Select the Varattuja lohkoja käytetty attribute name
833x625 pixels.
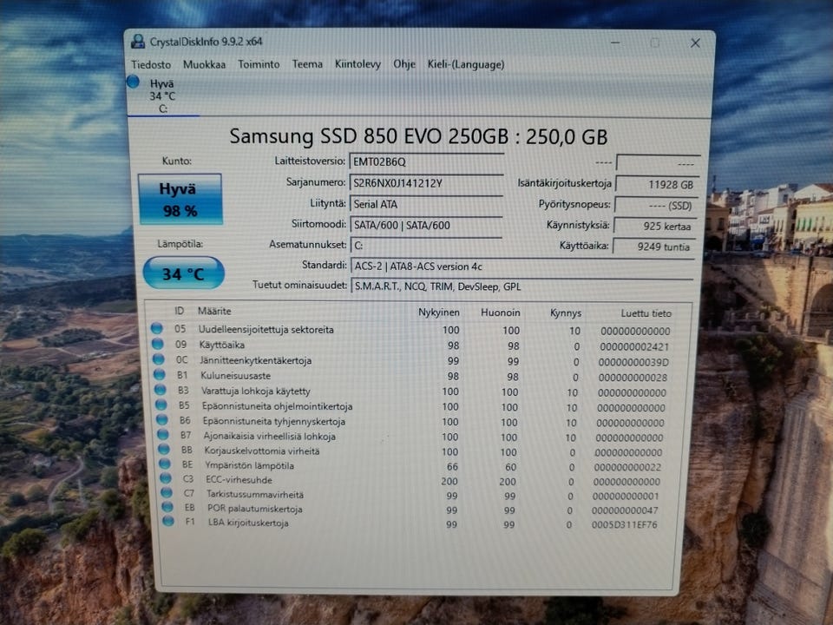tap(255, 391)
